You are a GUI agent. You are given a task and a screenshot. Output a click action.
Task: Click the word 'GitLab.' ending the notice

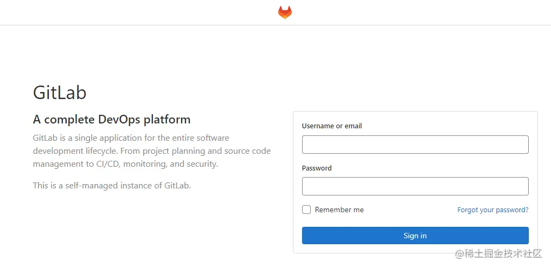pos(177,186)
